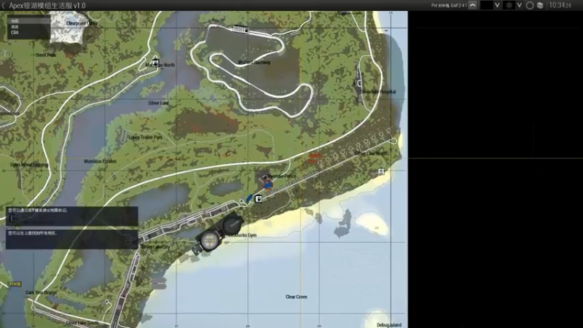Click the snowflake weather box in the top bar
This screenshot has width=583, height=328.
509,5
